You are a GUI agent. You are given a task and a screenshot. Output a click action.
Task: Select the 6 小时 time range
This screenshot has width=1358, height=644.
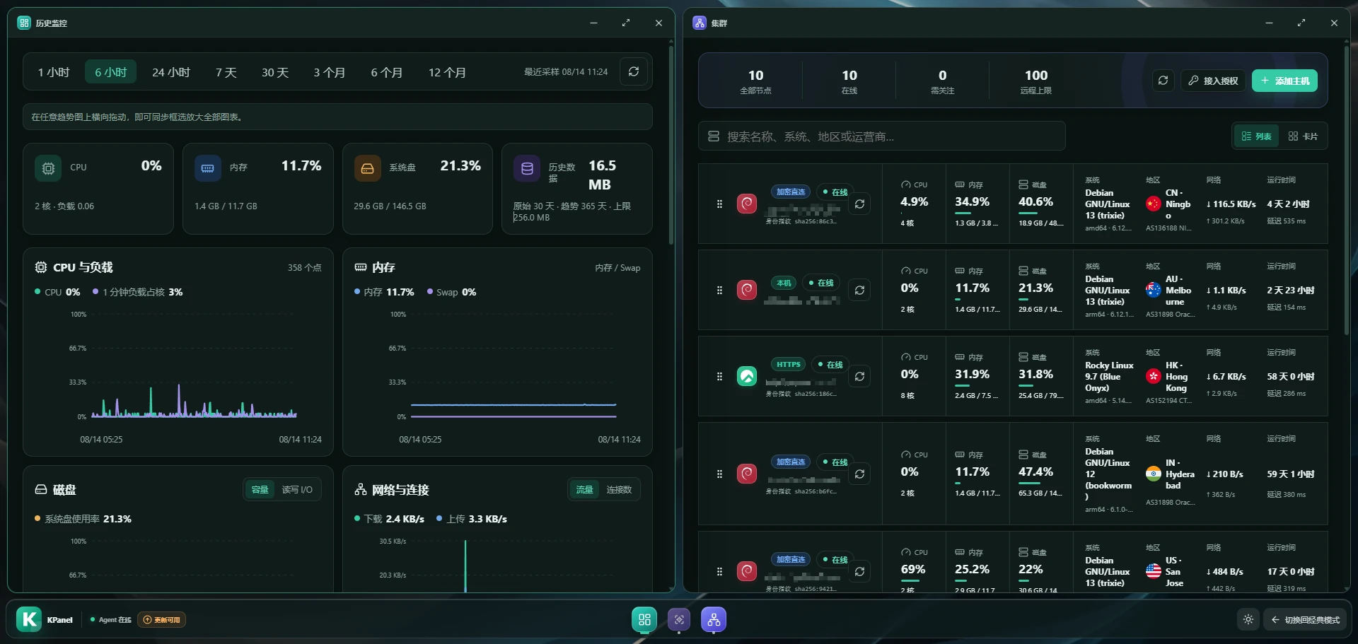[111, 72]
